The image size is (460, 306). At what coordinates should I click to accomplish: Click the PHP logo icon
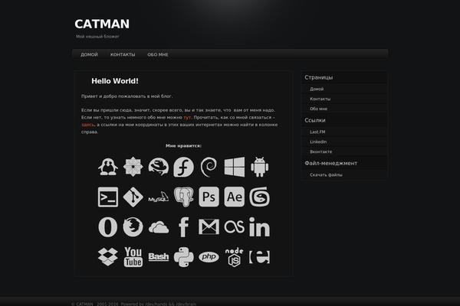[x=209, y=257]
